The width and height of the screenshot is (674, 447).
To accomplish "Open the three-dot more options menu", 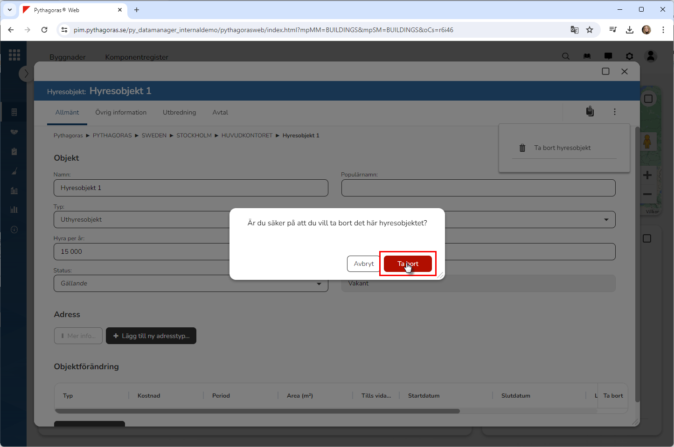I will click(614, 112).
